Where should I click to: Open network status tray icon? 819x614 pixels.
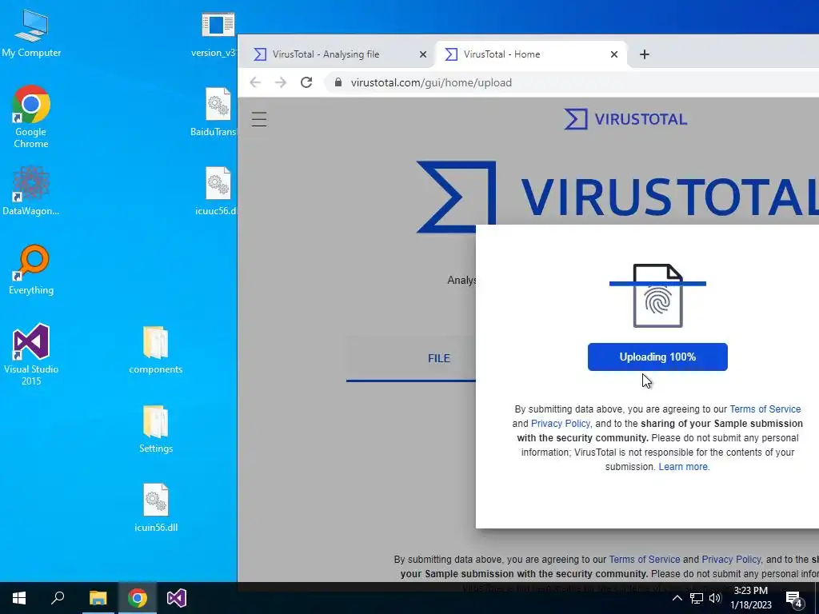(697, 598)
